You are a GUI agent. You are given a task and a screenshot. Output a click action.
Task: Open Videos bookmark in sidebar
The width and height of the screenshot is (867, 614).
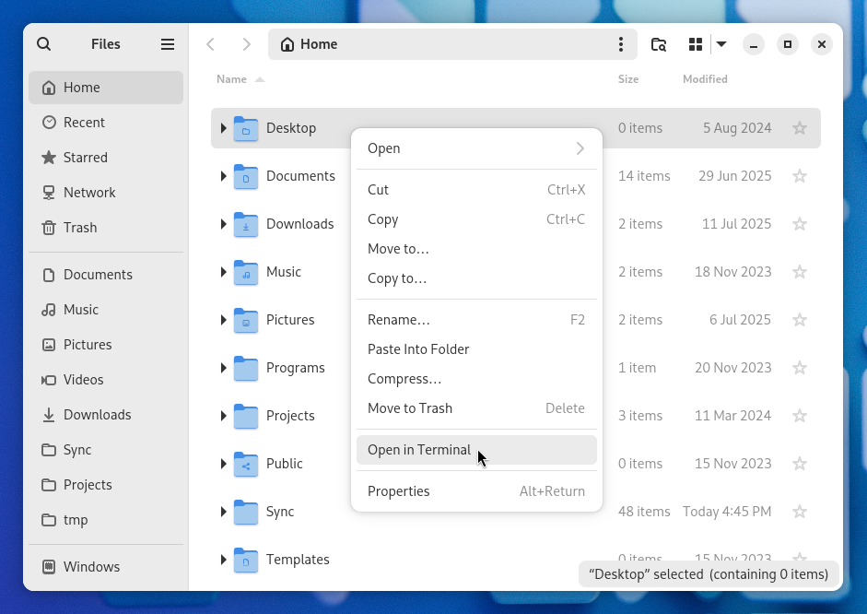click(x=106, y=380)
